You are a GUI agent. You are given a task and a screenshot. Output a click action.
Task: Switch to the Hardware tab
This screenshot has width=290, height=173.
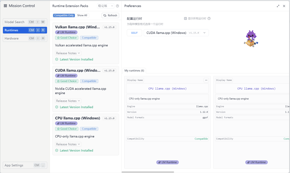25,38
